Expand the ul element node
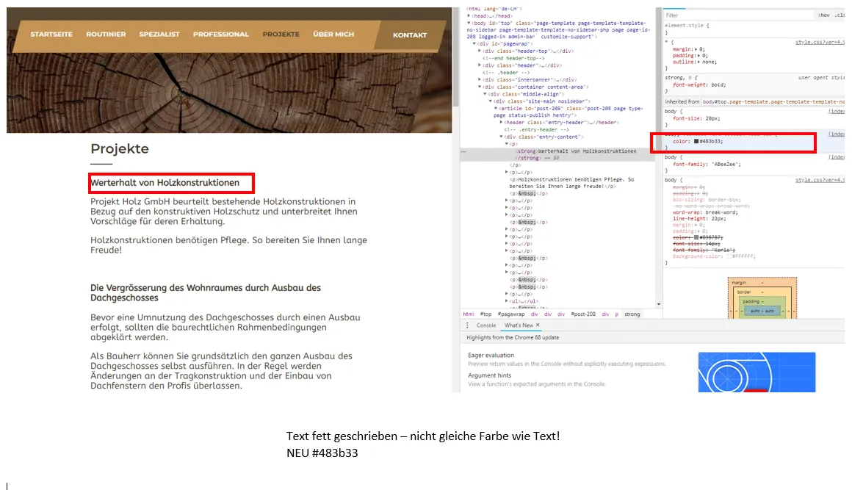This screenshot has height=490, width=852. pyautogui.click(x=506, y=301)
